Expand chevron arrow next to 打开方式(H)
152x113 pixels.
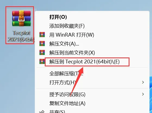click(143, 82)
